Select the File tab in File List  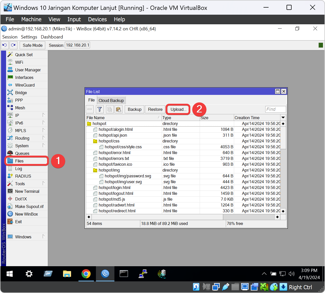(91, 100)
